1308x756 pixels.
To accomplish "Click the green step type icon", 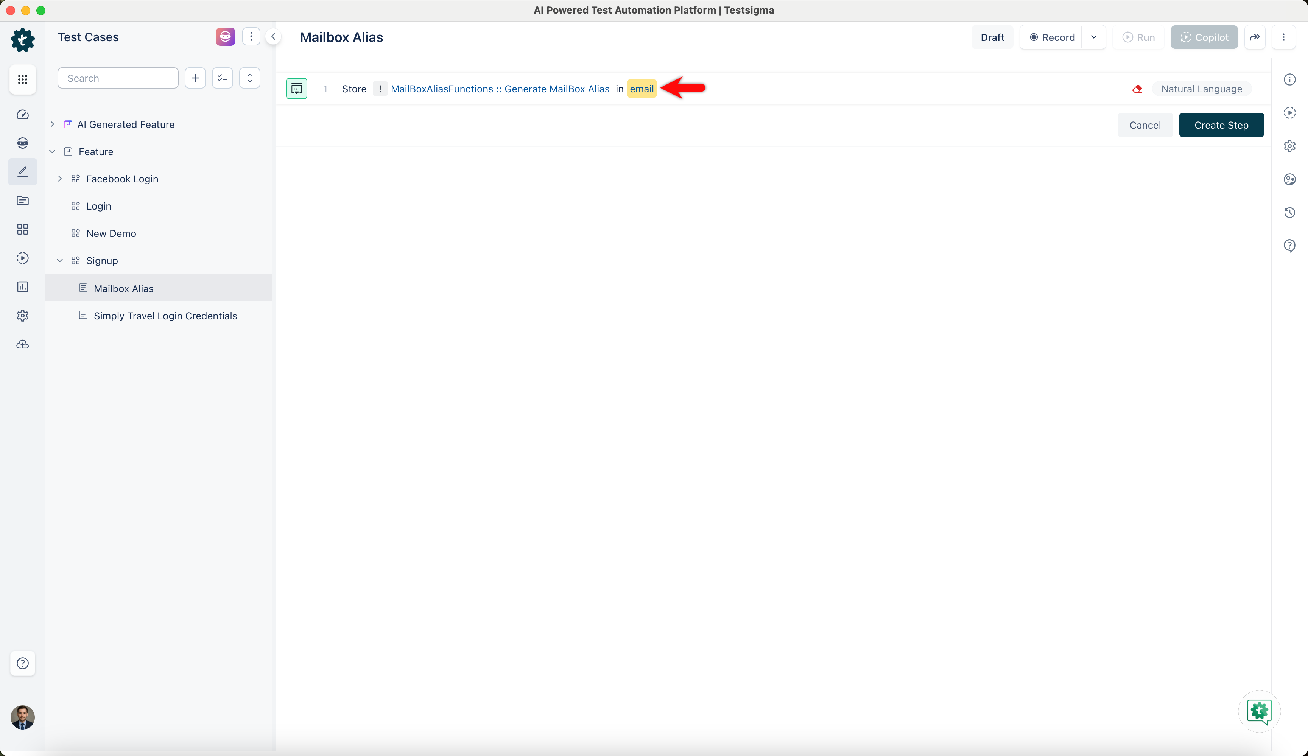I will click(296, 89).
